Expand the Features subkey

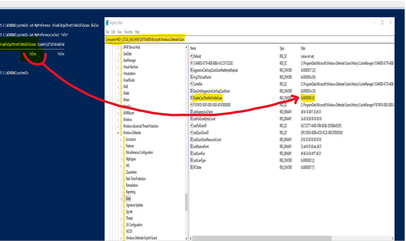(x=121, y=146)
